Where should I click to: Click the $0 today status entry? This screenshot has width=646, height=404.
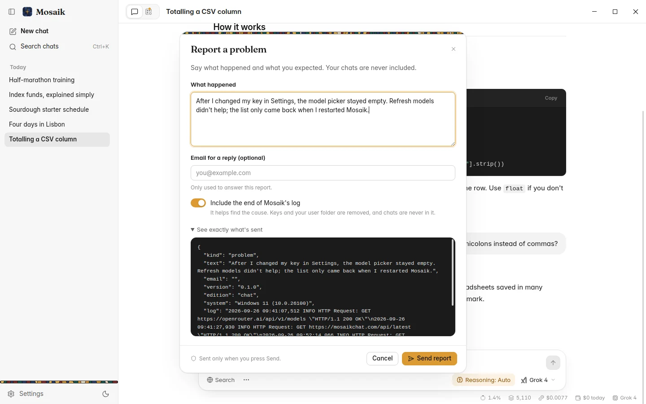tap(590, 398)
